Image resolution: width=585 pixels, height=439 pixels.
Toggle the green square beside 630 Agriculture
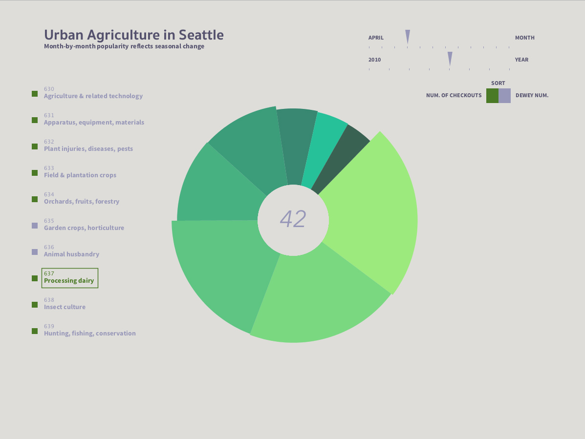35,94
